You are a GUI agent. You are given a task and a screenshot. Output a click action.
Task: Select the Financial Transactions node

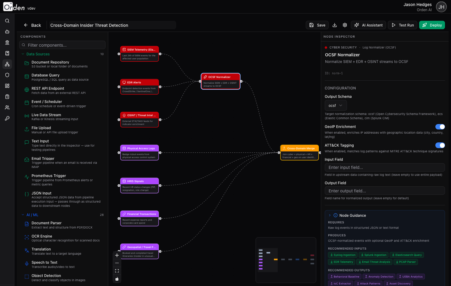click(140, 218)
